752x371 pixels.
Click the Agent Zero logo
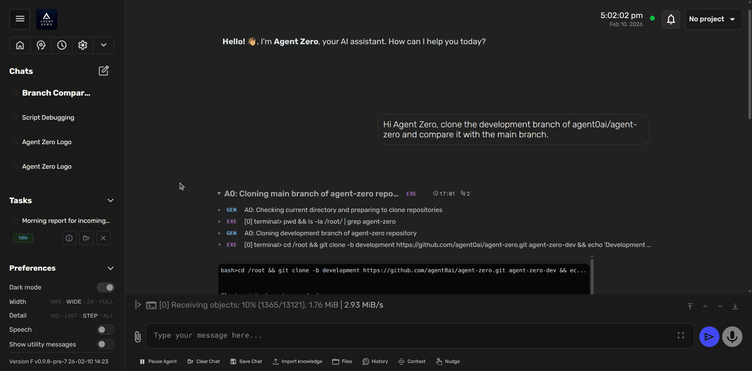coord(47,19)
